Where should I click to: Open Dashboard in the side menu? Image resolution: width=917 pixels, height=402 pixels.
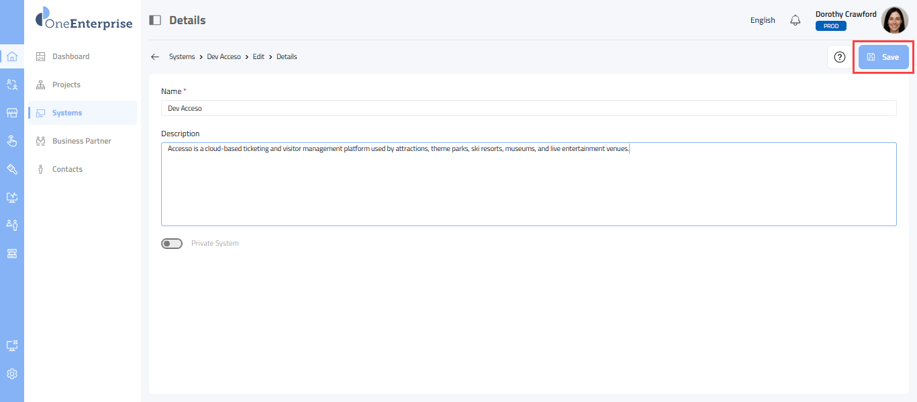tap(70, 56)
